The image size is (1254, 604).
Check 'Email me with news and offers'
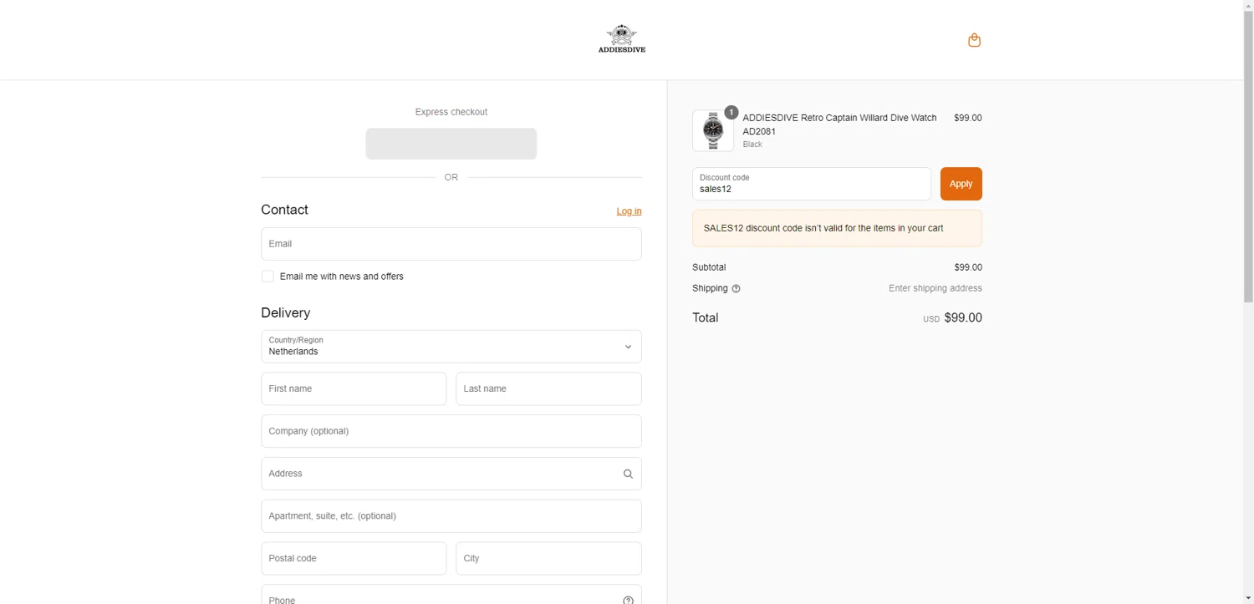268,277
